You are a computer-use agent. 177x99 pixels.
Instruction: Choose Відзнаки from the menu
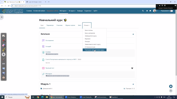coord(95,39)
